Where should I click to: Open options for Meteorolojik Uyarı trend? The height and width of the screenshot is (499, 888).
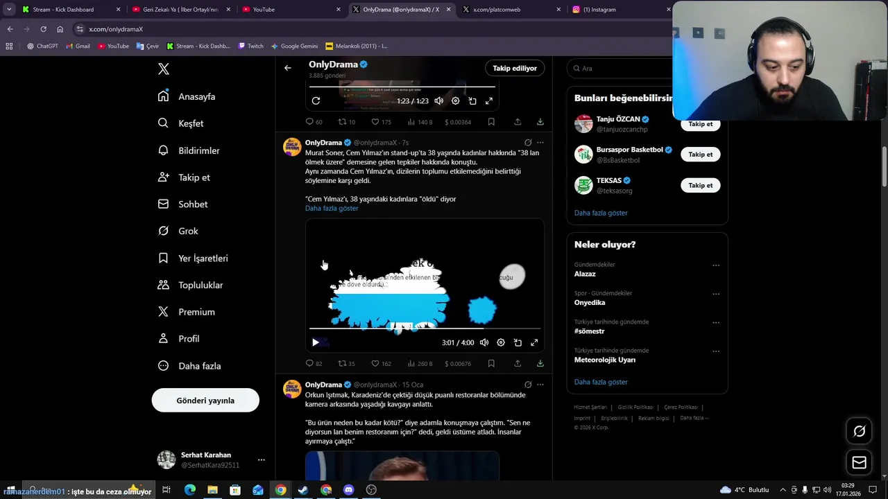click(716, 351)
